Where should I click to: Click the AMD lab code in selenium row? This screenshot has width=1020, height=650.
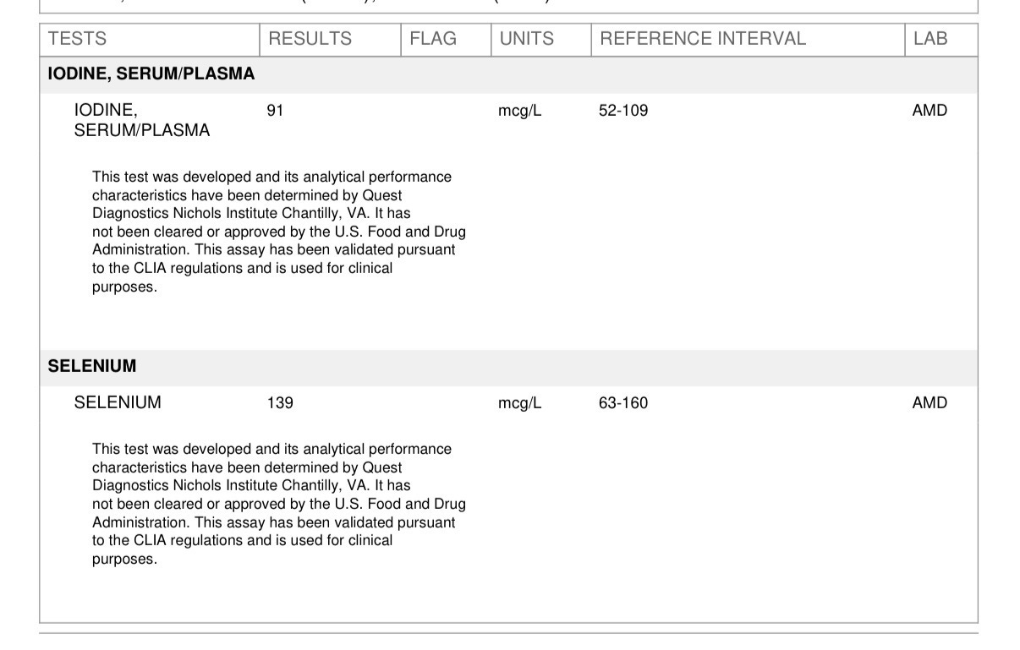point(930,403)
